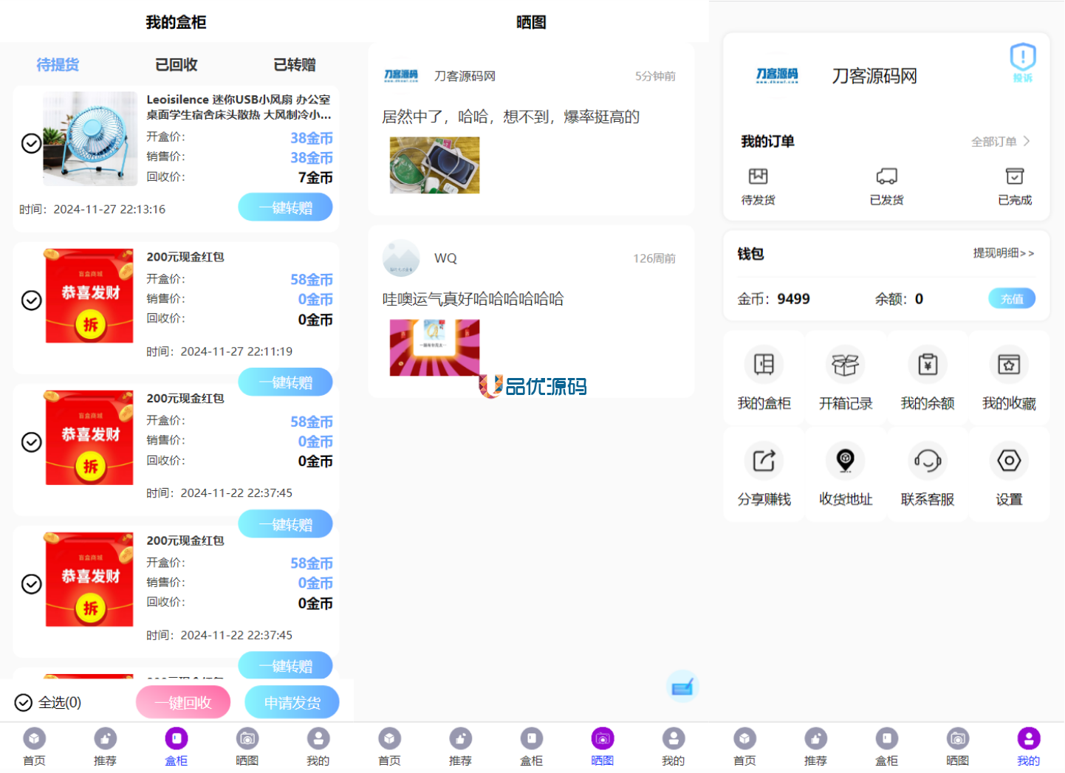The image size is (1065, 773).
Task: Select 红包 item dated 2024-11-27 22:11:19
Action: point(31,300)
